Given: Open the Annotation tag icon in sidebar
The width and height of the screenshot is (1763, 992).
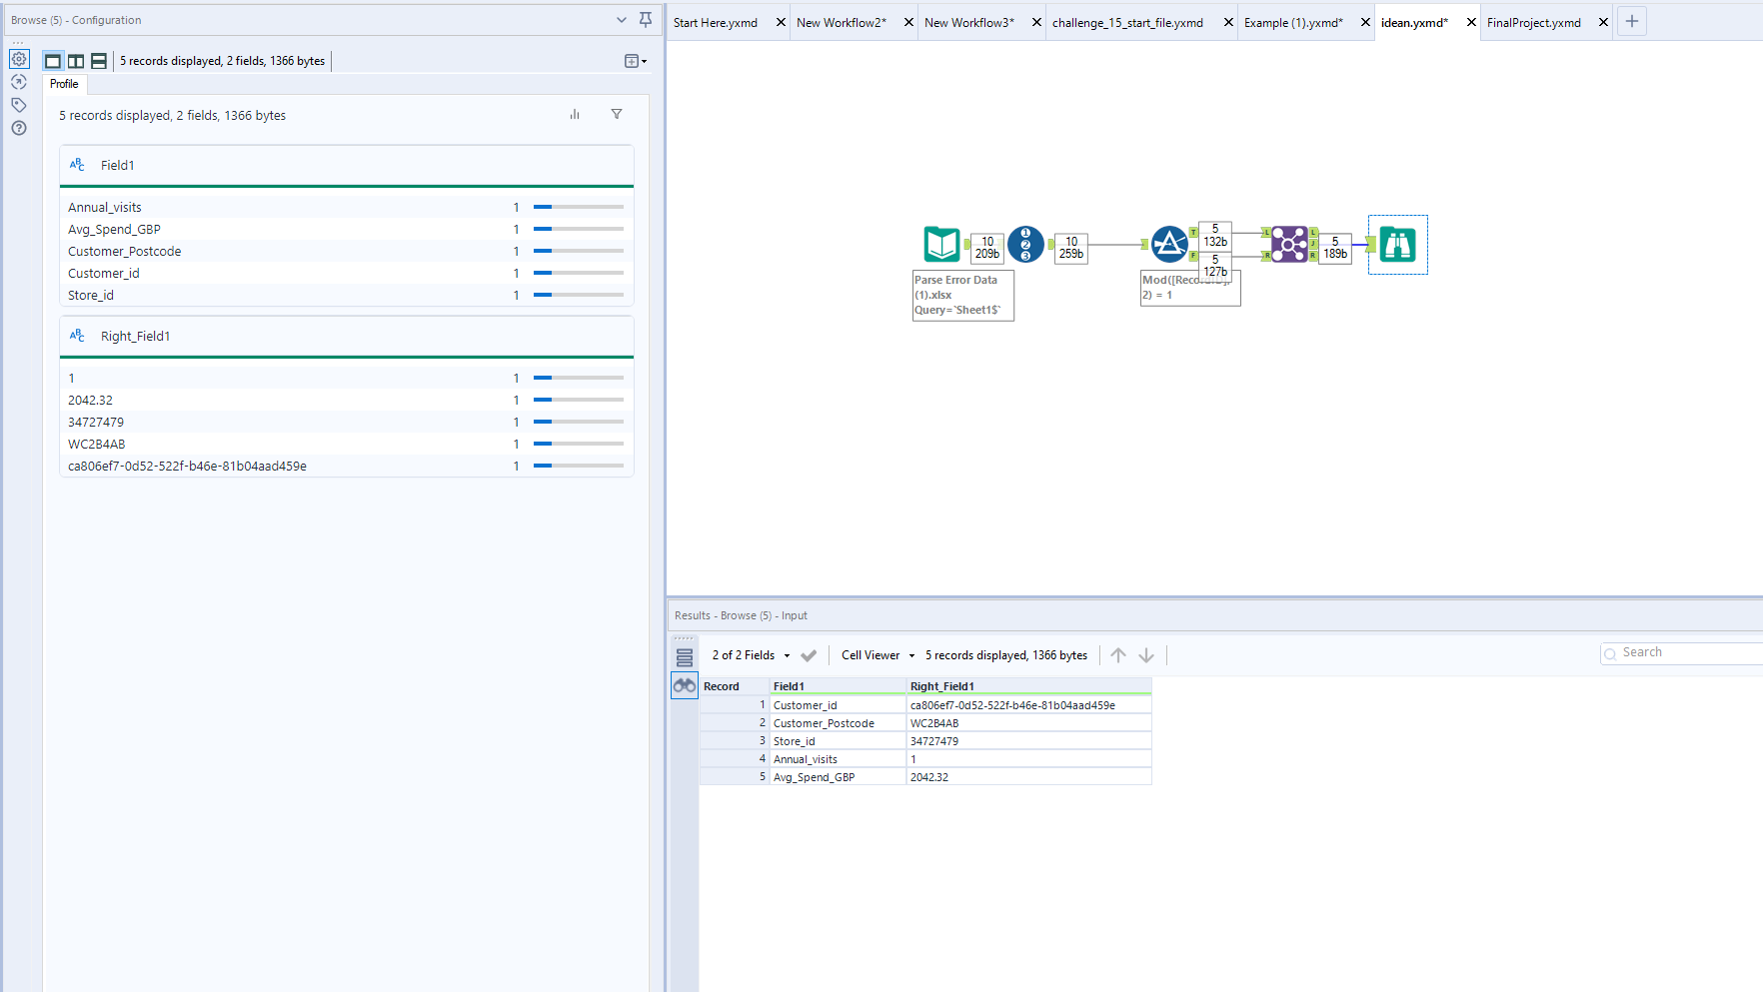Looking at the screenshot, I should [19, 105].
